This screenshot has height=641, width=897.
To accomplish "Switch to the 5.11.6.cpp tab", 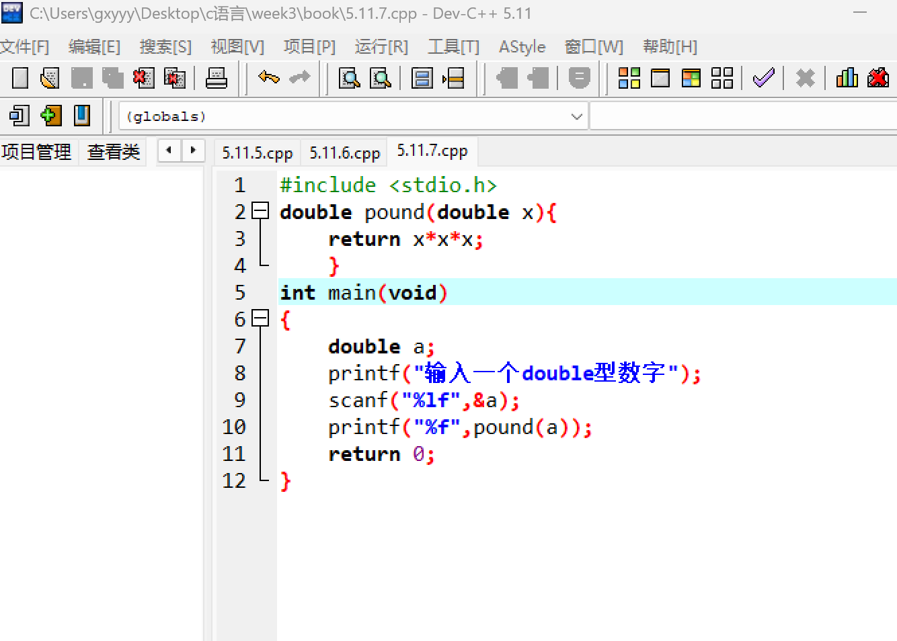I will point(345,153).
